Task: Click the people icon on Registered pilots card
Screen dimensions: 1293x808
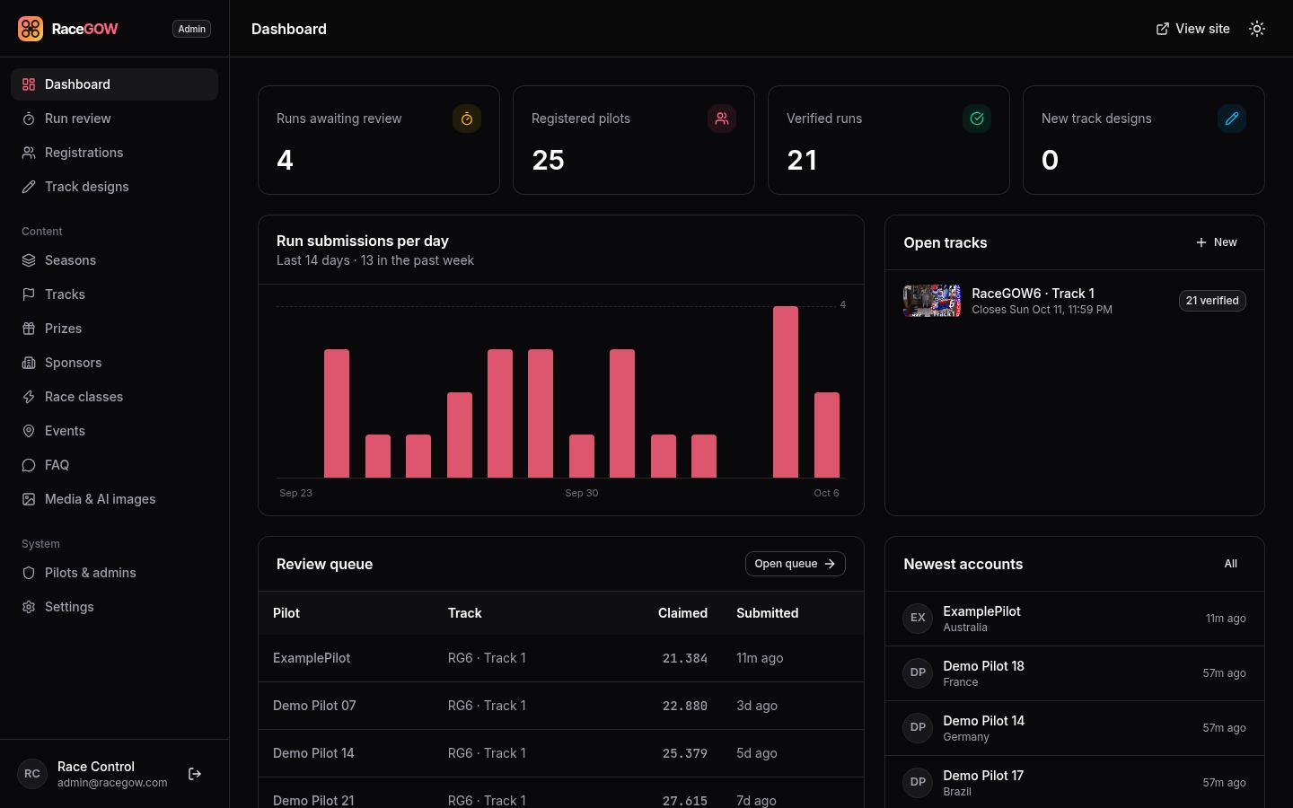Action: 722,119
